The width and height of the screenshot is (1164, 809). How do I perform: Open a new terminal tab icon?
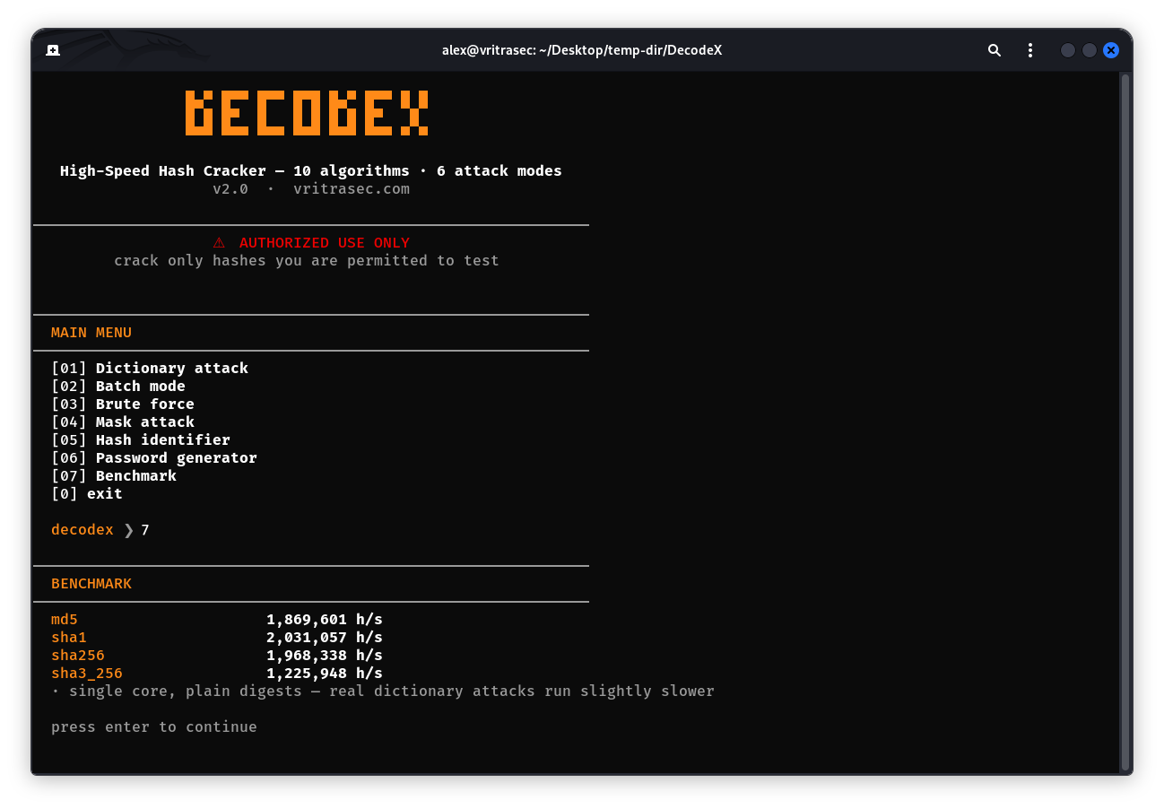tap(53, 50)
